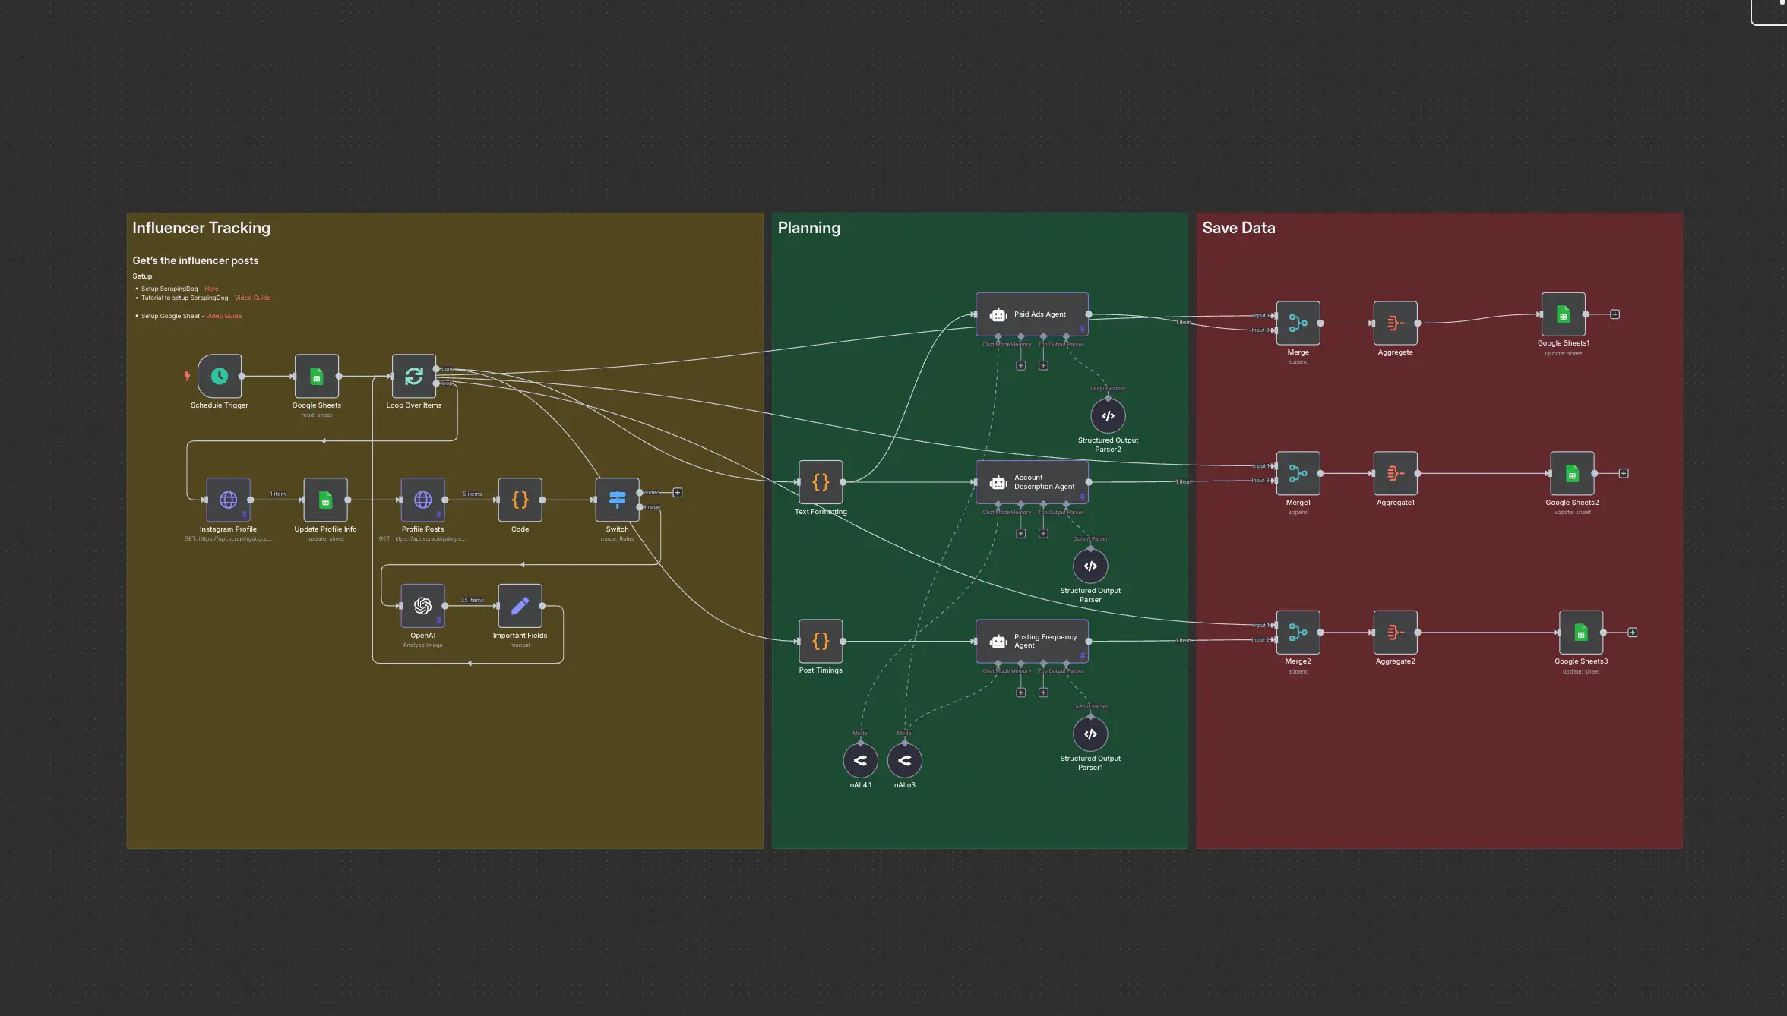Image resolution: width=1787 pixels, height=1016 pixels.
Task: Open the Loop Over Items node
Action: (x=414, y=376)
